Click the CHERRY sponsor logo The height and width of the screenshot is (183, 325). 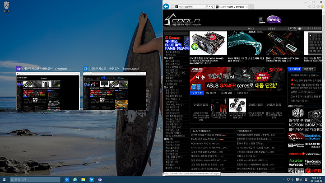tap(296, 154)
